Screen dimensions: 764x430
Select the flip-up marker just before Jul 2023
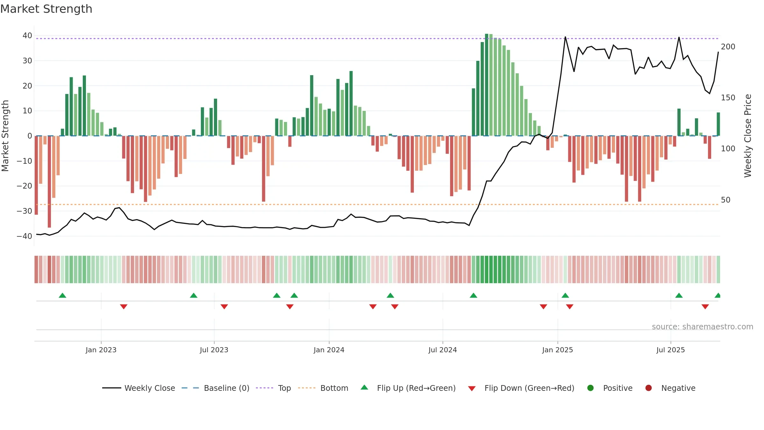[194, 295]
